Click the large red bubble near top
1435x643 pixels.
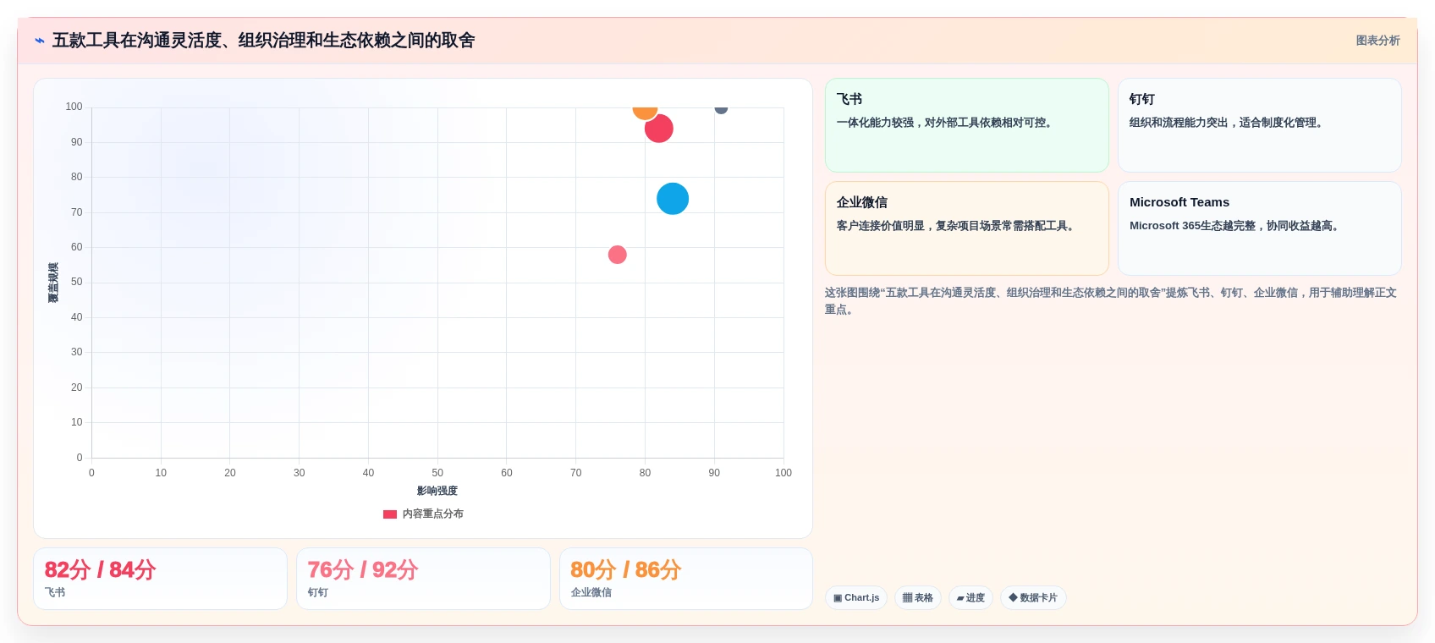658,129
